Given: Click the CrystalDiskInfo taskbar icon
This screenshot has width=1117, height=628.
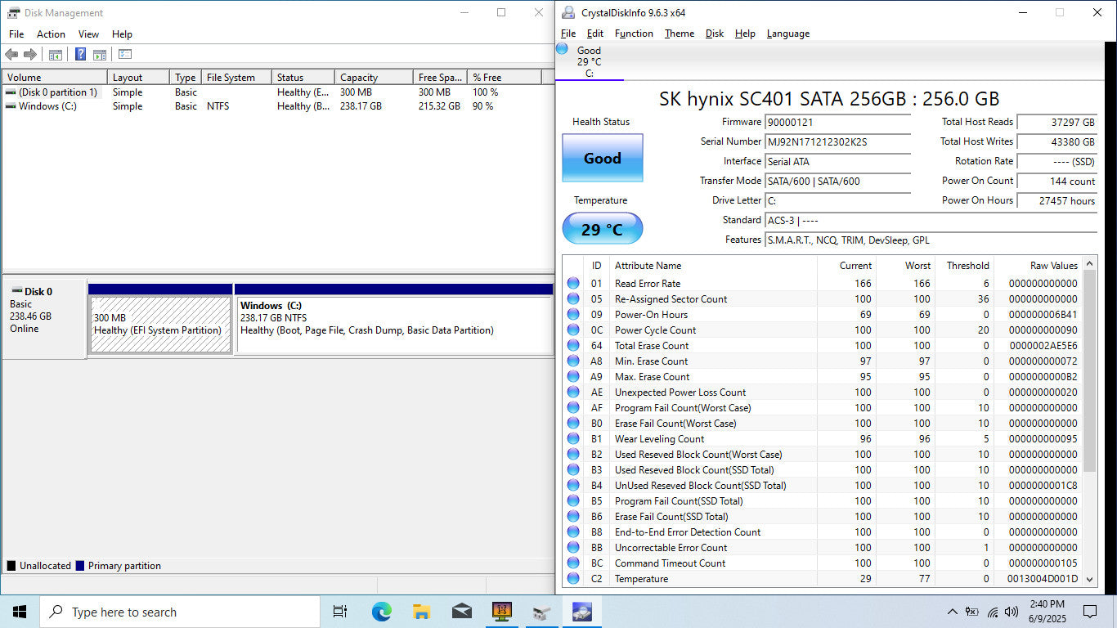Looking at the screenshot, I should click(x=581, y=612).
